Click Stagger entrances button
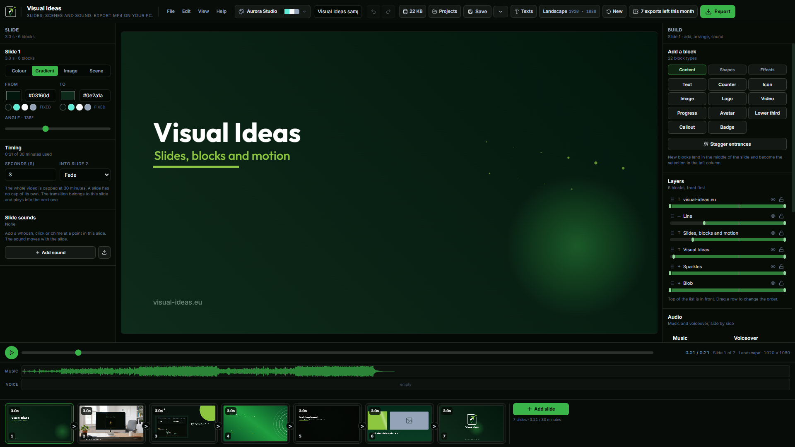This screenshot has height=447, width=795. [727, 144]
